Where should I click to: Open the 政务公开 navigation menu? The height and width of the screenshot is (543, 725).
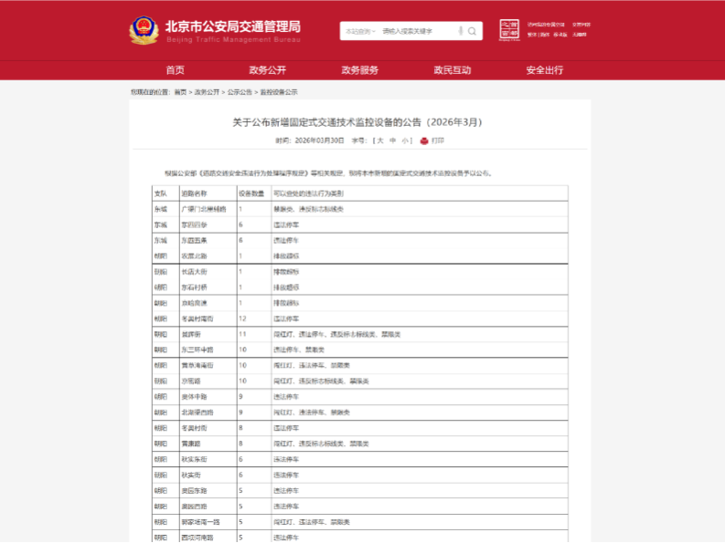click(267, 70)
